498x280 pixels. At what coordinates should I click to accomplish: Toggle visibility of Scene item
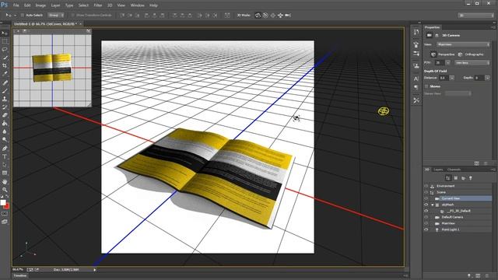[426, 192]
